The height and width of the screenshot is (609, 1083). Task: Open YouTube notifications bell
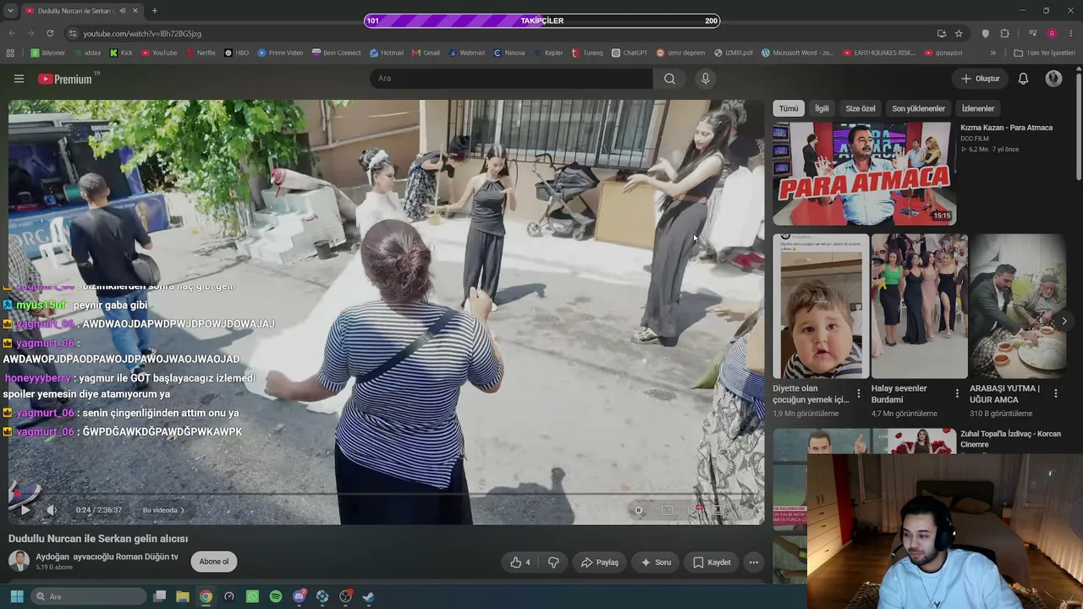tap(1023, 79)
